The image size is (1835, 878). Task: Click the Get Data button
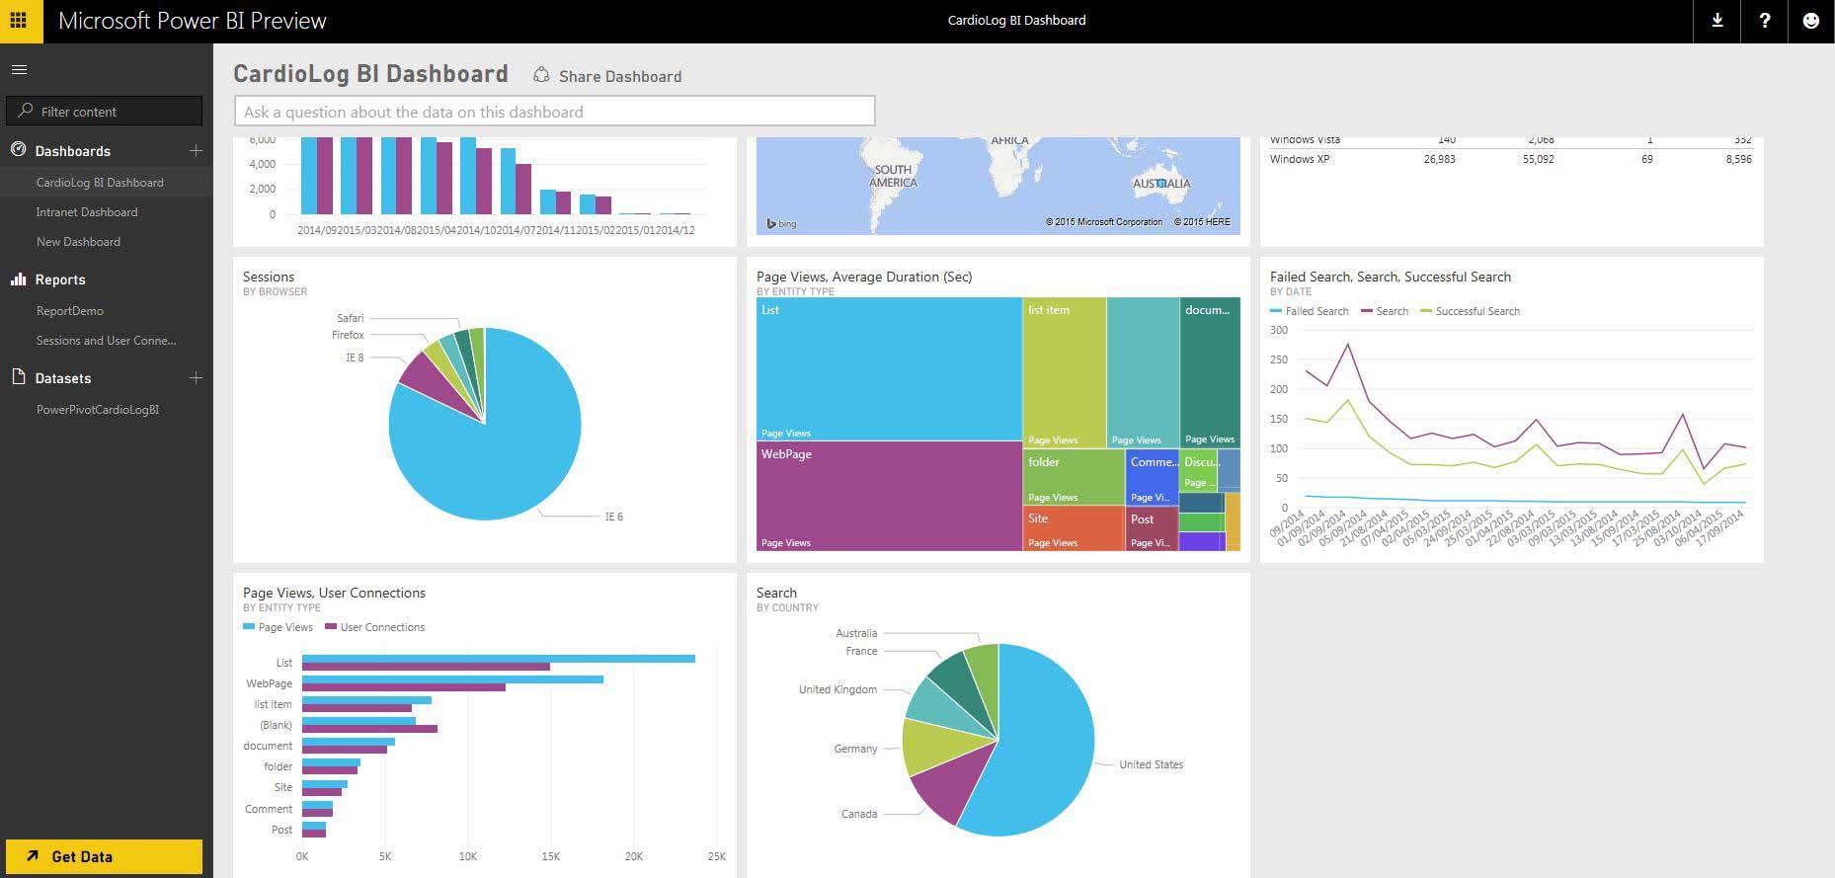[x=105, y=856]
